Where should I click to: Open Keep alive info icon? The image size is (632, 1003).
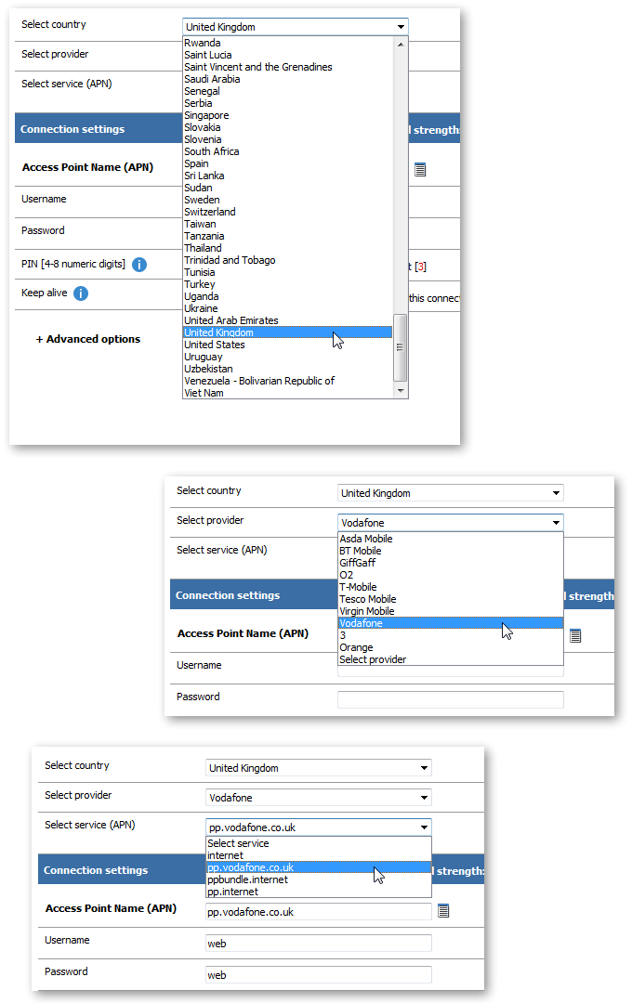pos(81,293)
